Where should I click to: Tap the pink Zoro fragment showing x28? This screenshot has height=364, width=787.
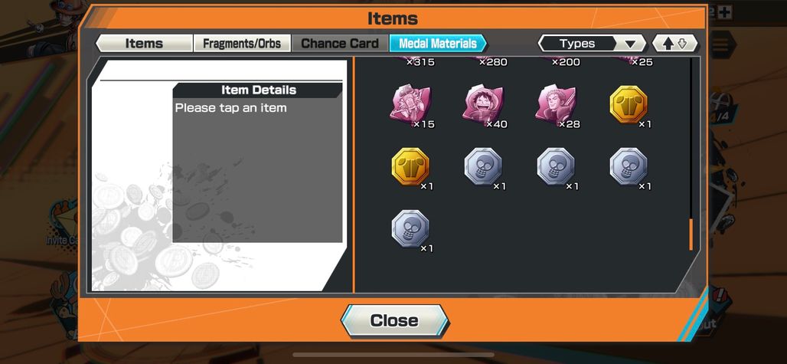click(x=556, y=106)
